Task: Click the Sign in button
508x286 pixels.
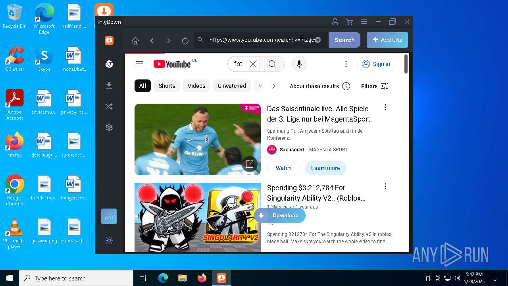Action: tap(377, 64)
